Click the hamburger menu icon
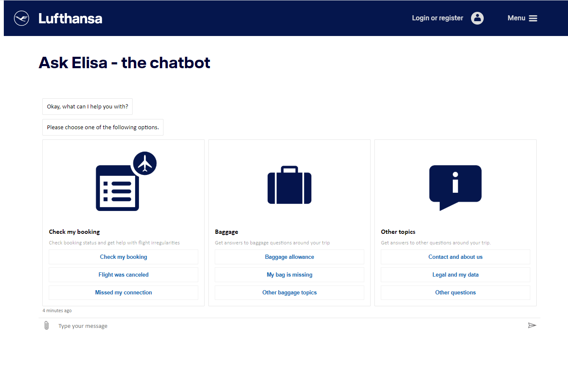Viewport: 568px width, 377px height. tap(533, 18)
